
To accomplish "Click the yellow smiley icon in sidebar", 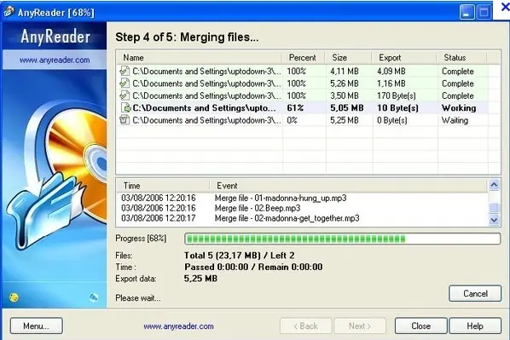I will click(x=14, y=297).
